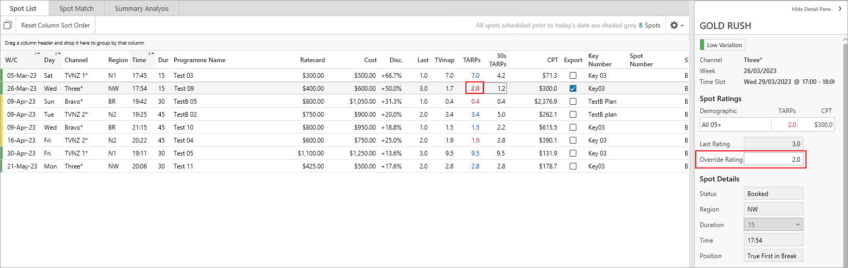Select the Test 05 programme row
Image resolution: width=848 pixels, height=268 pixels.
345,153
